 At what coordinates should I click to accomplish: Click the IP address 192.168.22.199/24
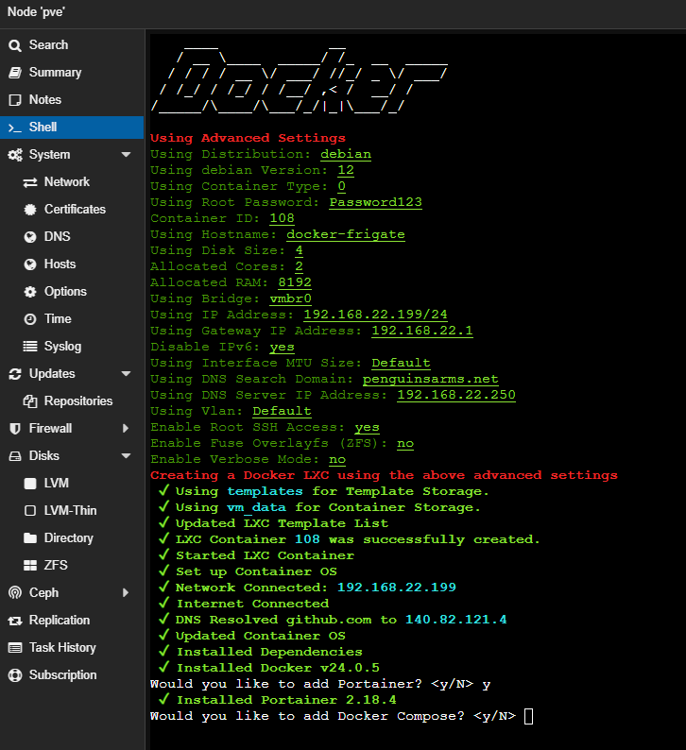(375, 315)
